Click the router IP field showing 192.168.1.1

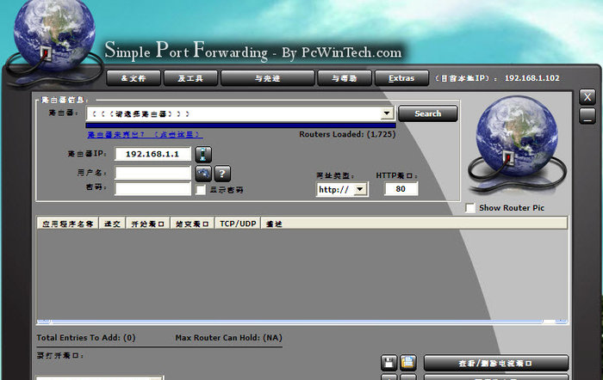152,154
